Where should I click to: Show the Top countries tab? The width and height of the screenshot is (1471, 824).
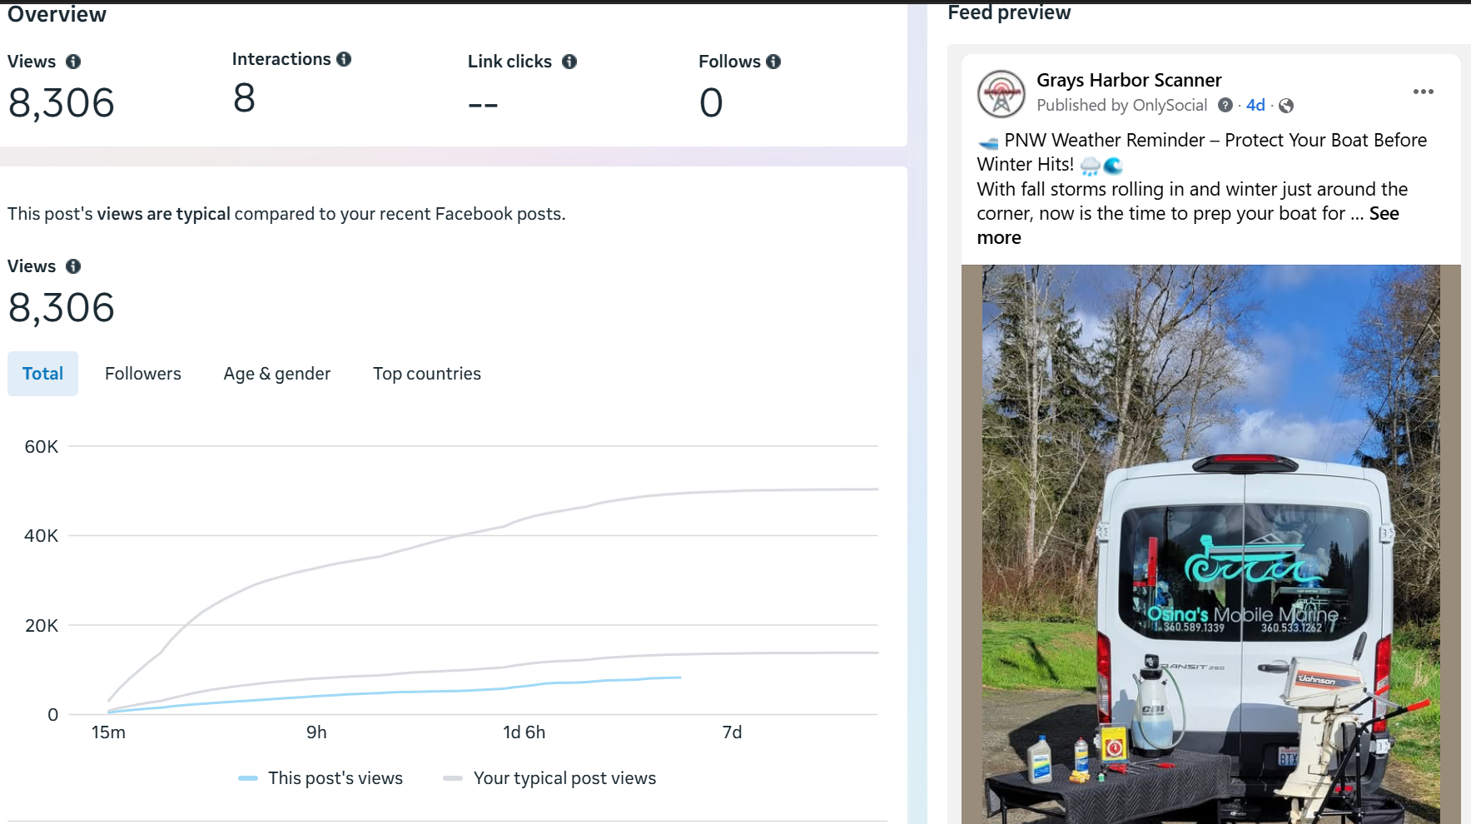pyautogui.click(x=426, y=374)
